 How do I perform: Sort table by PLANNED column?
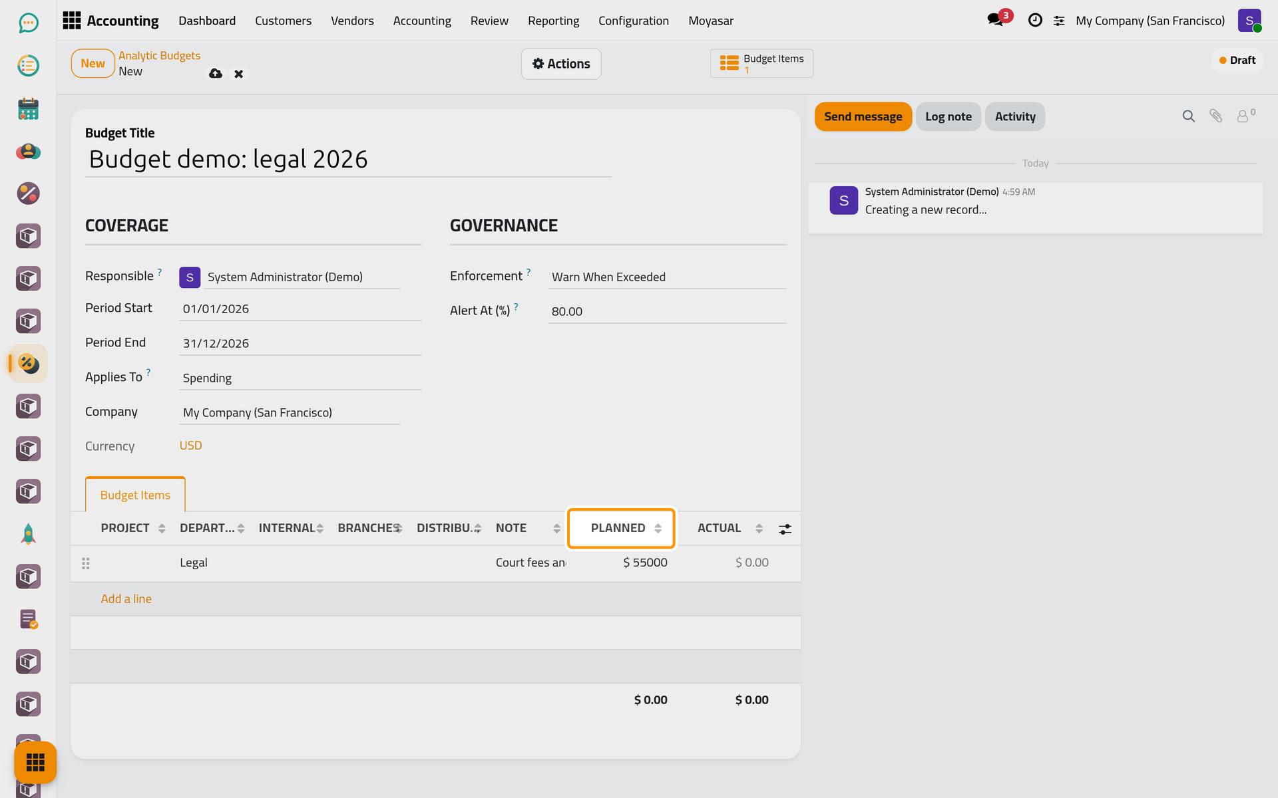(x=621, y=528)
